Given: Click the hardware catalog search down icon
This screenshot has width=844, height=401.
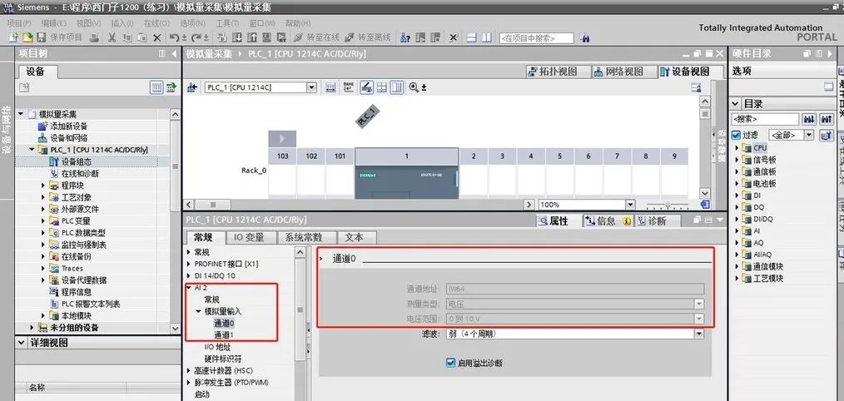Looking at the screenshot, I should [809, 119].
